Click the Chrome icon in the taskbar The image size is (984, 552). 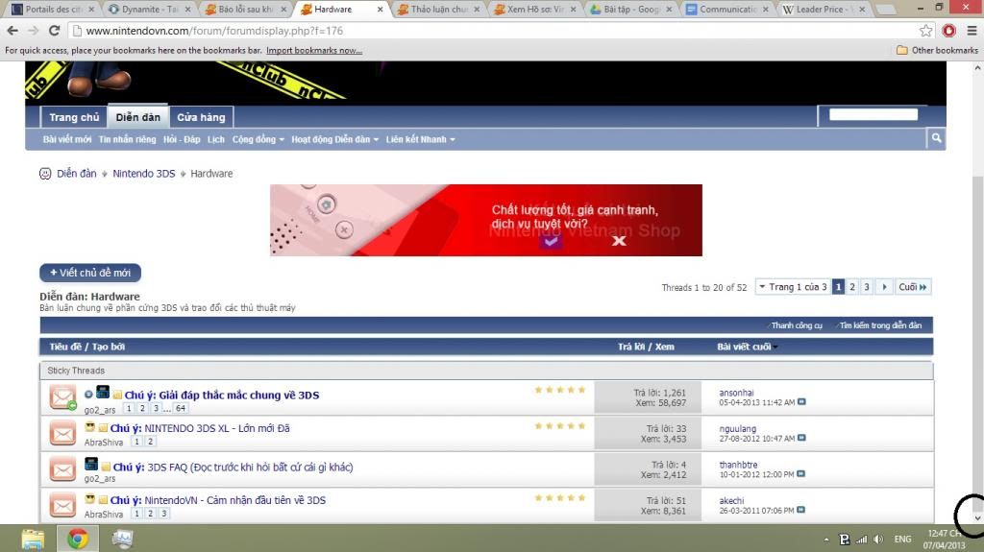(78, 539)
